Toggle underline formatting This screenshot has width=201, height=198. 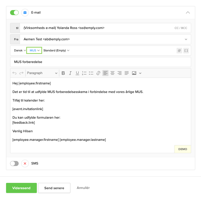77,73
